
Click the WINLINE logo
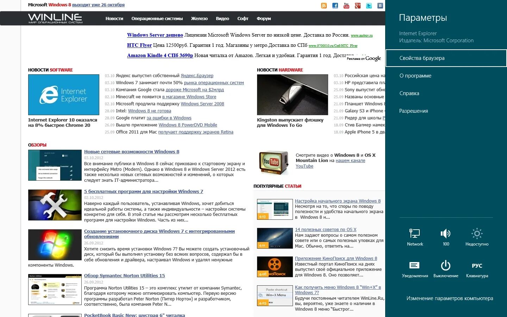click(x=55, y=18)
